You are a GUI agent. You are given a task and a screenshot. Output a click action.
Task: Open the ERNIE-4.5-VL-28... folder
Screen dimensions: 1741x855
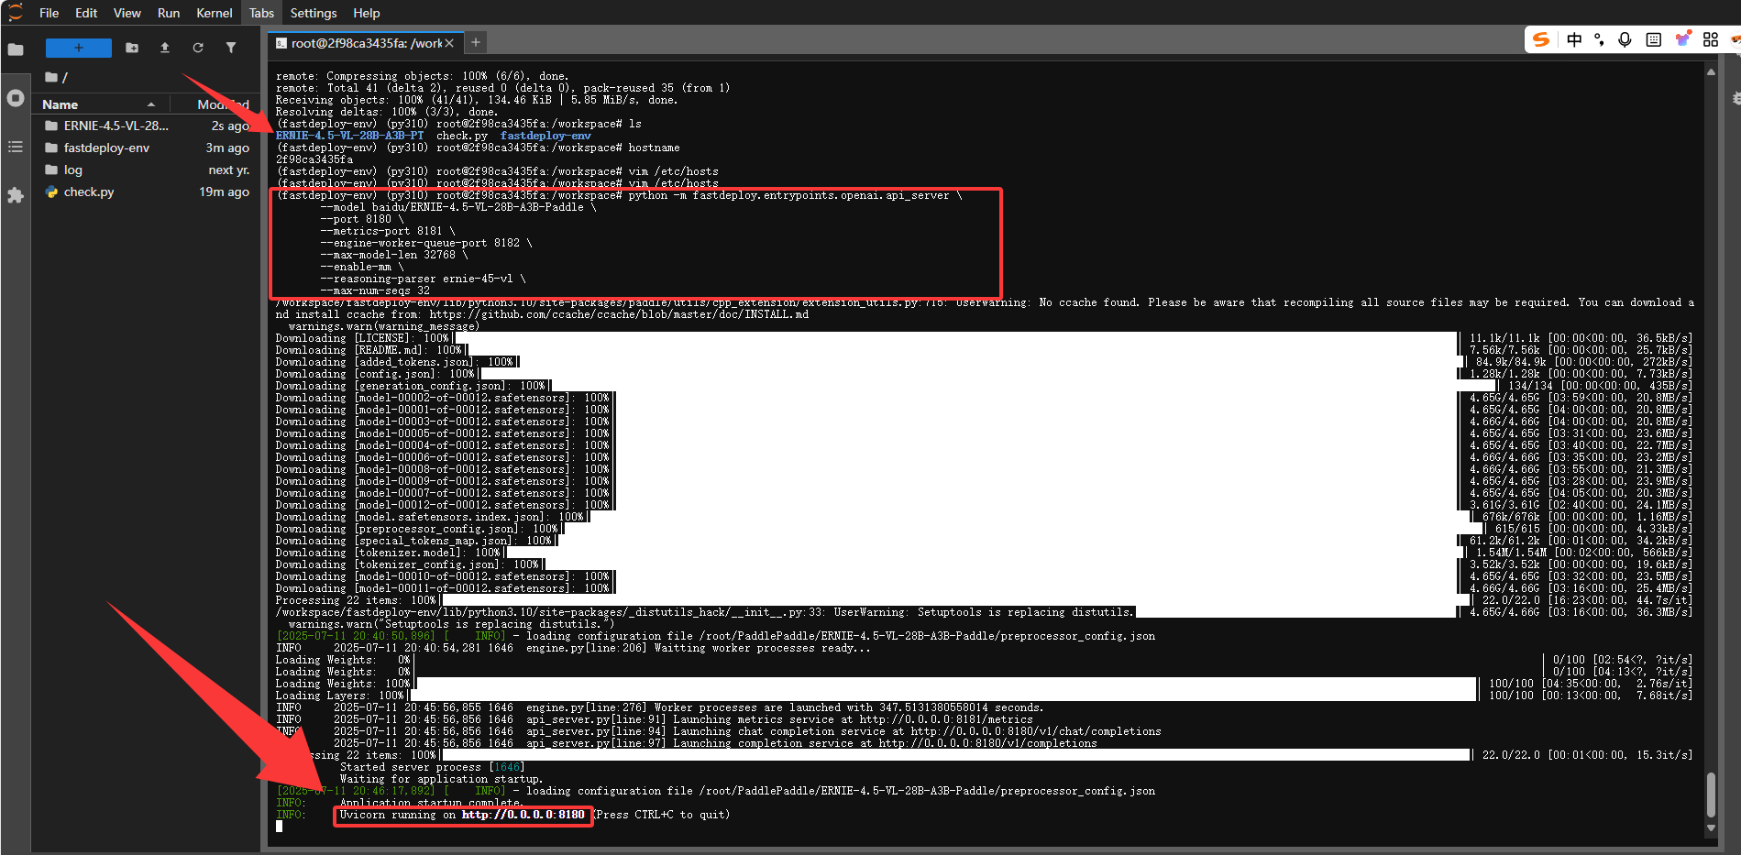(x=116, y=126)
